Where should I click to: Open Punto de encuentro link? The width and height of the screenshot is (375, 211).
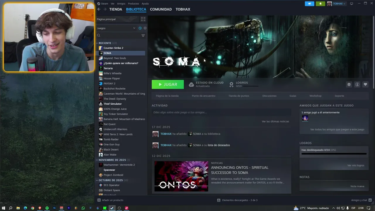204,96
